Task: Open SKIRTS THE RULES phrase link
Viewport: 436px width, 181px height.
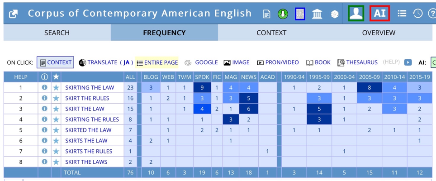Action: [89, 151]
